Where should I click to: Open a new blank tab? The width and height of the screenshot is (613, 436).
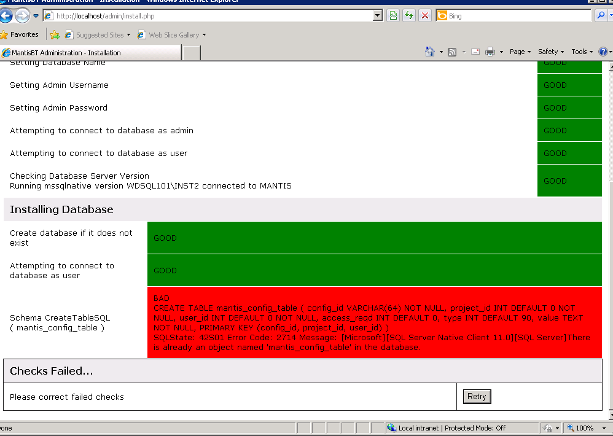click(192, 53)
